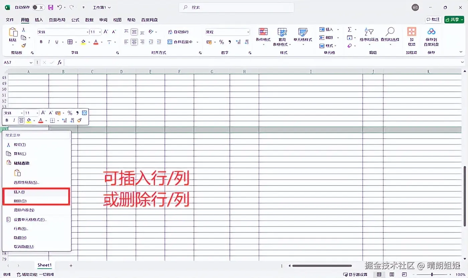468x278 pixels.
Task: Apply comma style from ribbon
Action: point(230,42)
